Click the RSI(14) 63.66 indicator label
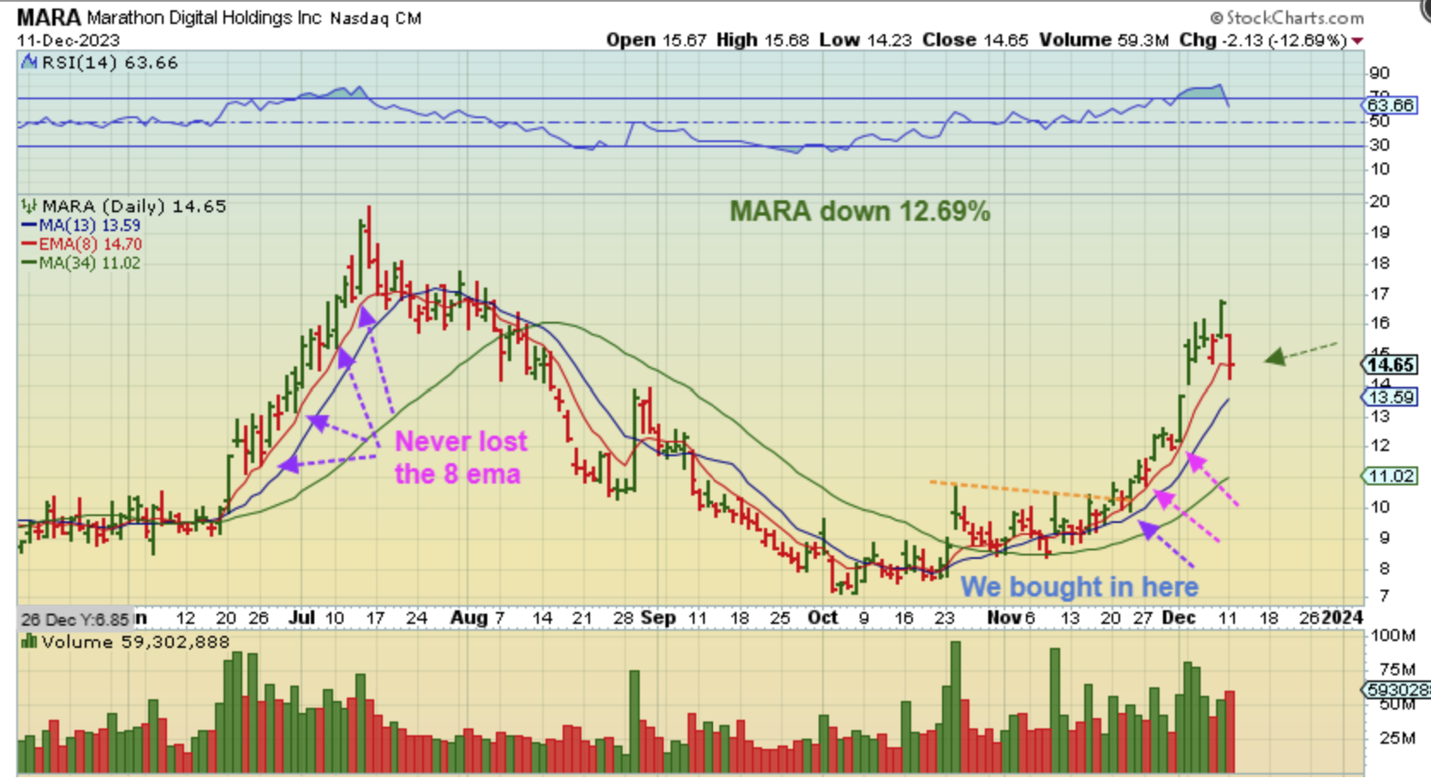 [110, 62]
